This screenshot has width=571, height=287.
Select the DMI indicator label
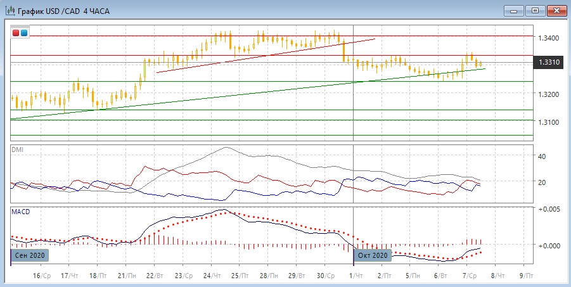click(x=17, y=150)
